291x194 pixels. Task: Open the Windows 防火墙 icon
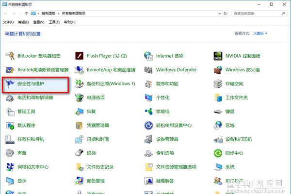click(218, 70)
